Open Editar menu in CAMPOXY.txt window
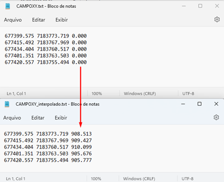 click(x=38, y=20)
